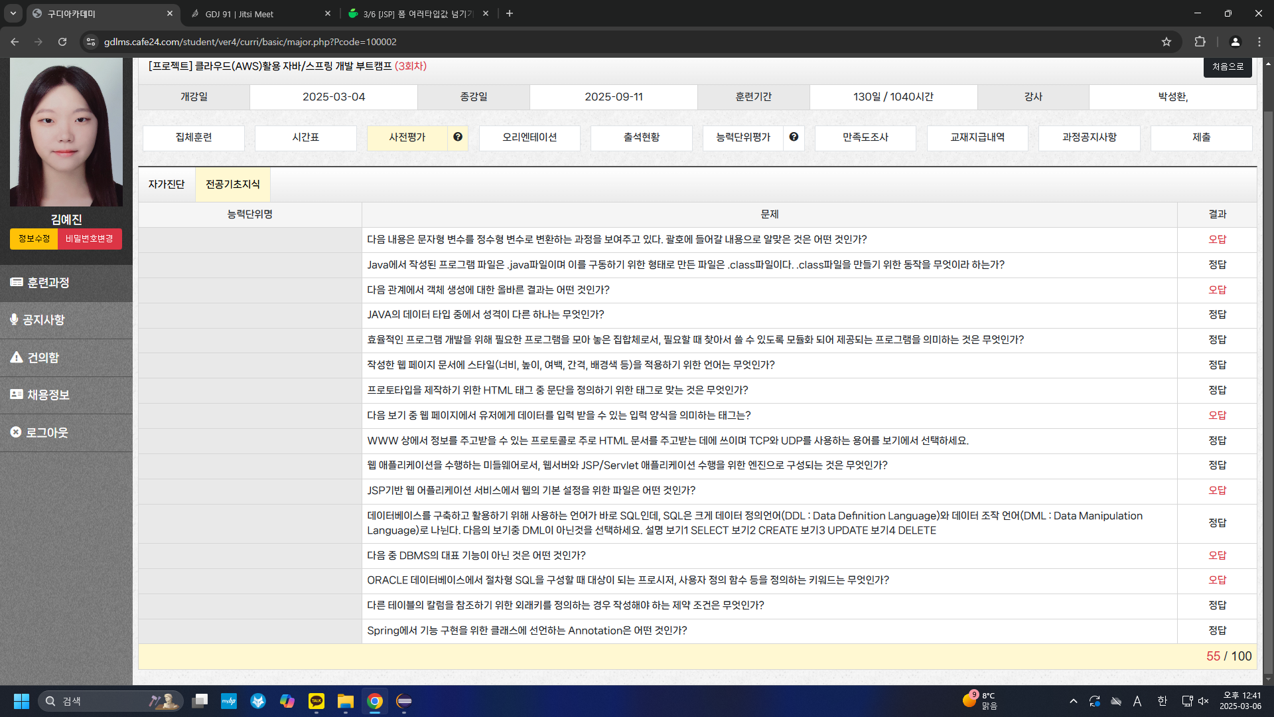Open File Explorer from the taskbar
The image size is (1274, 717).
pos(345,701)
